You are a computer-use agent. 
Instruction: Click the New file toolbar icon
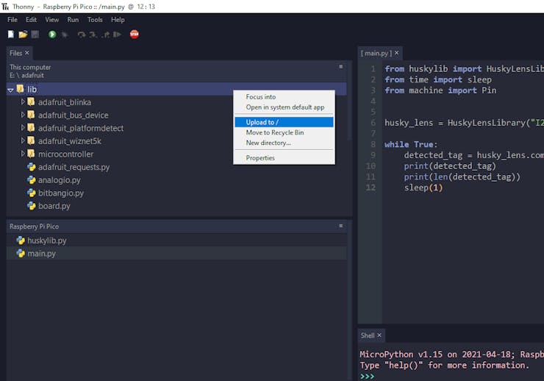coord(11,35)
